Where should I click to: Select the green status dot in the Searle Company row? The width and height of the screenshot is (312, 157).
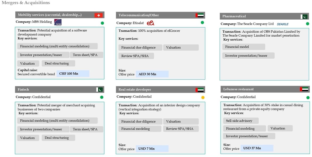coord(308,24)
